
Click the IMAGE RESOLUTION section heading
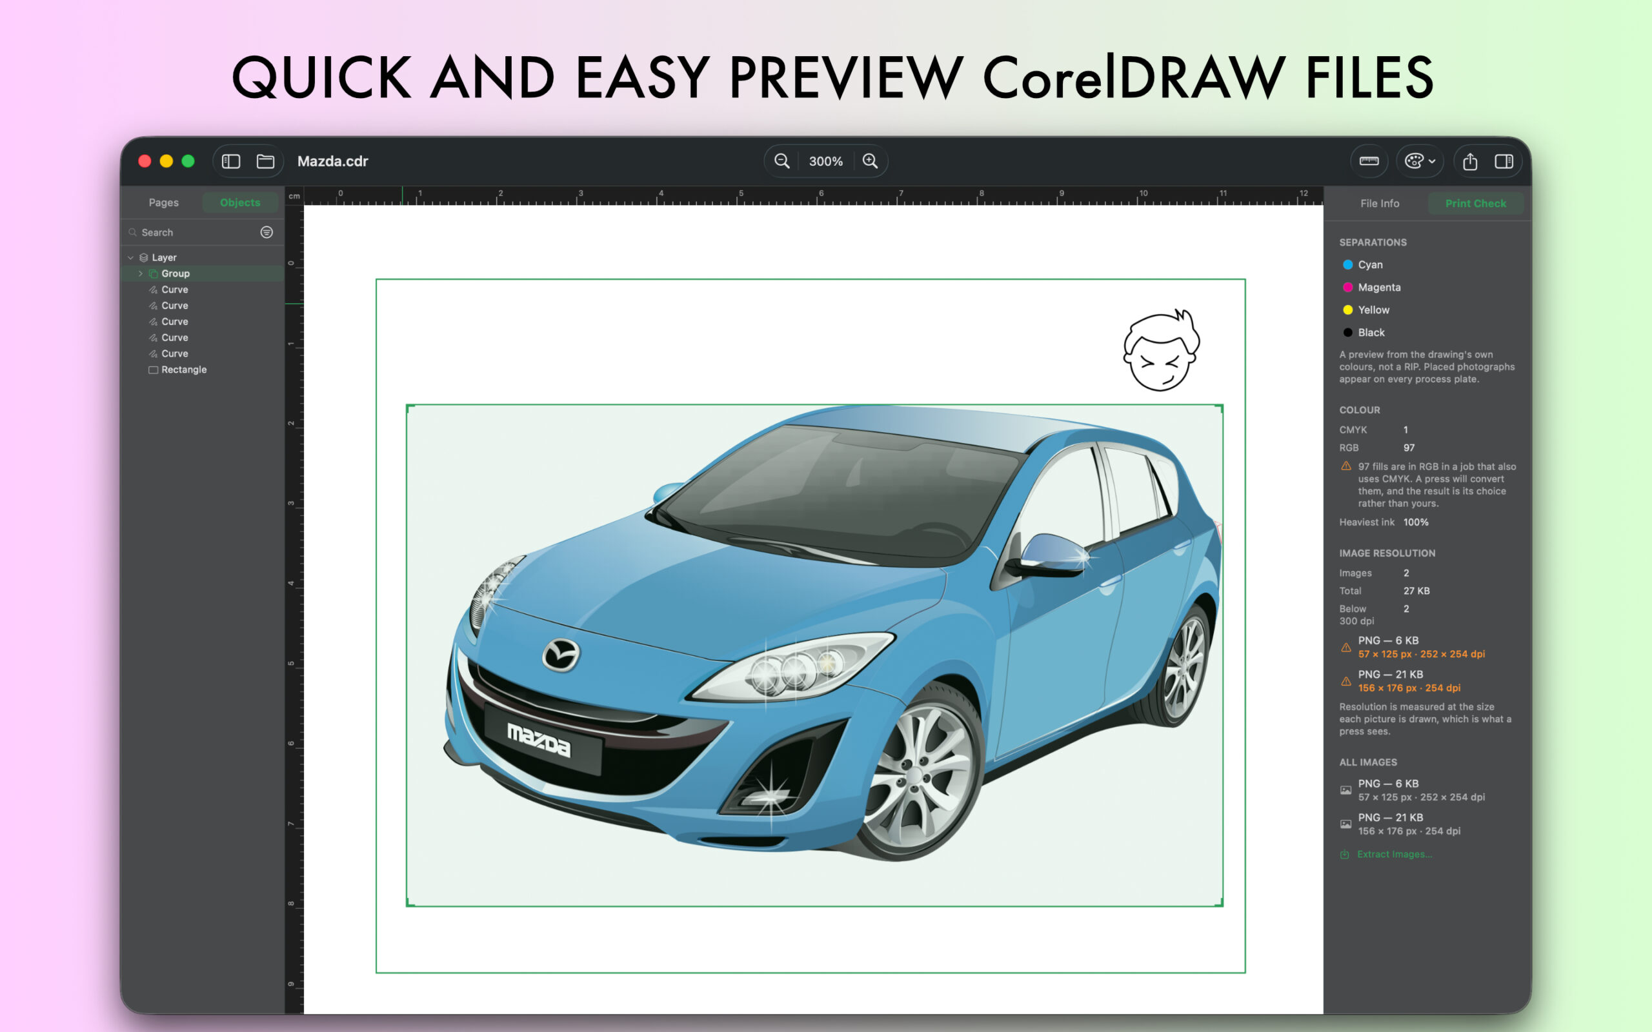coord(1387,553)
